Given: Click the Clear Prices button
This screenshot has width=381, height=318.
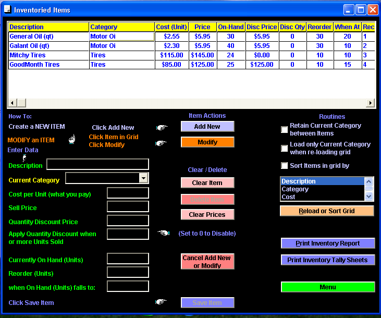Looking at the screenshot, I should [x=207, y=214].
